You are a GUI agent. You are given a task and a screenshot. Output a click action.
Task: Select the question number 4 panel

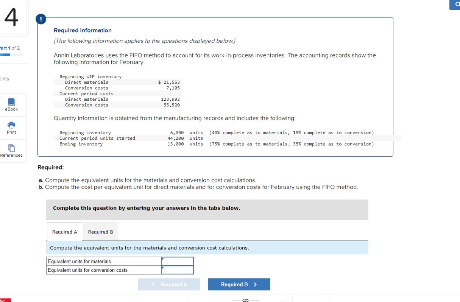click(11, 17)
